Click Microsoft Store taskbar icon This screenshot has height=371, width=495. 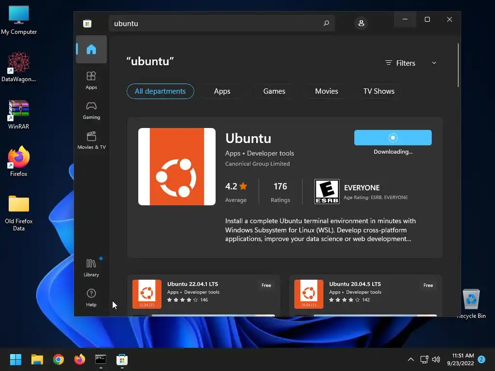tap(122, 359)
